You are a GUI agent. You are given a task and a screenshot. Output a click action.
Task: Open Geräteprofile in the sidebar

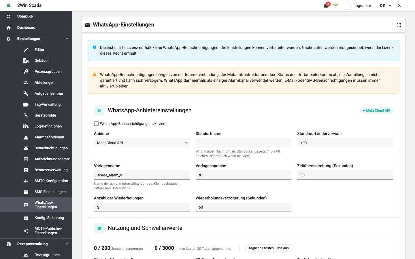pos(36,115)
